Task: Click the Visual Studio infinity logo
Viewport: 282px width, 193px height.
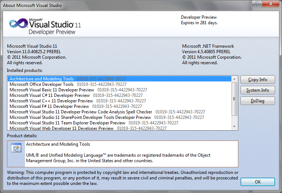Action: pyautogui.click(x=18, y=23)
